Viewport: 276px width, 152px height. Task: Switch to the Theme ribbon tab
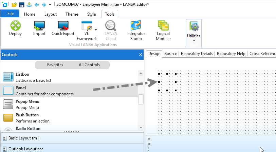[x=72, y=14]
